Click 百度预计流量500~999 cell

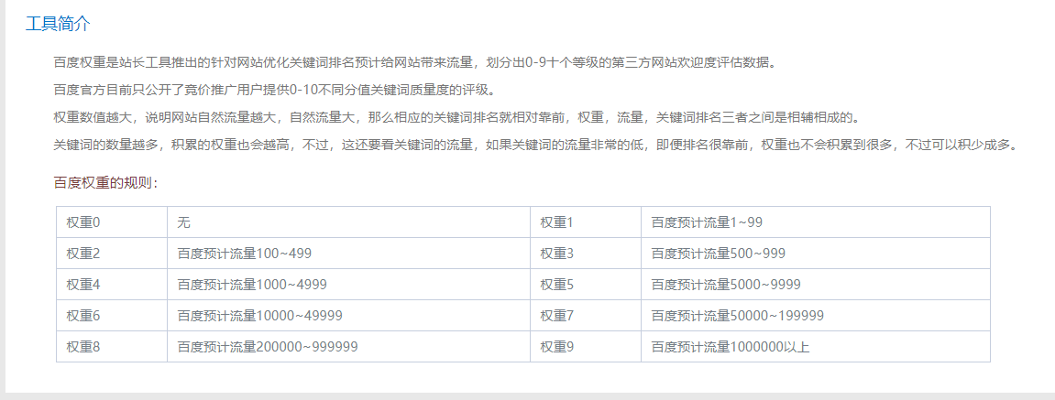[816, 253]
